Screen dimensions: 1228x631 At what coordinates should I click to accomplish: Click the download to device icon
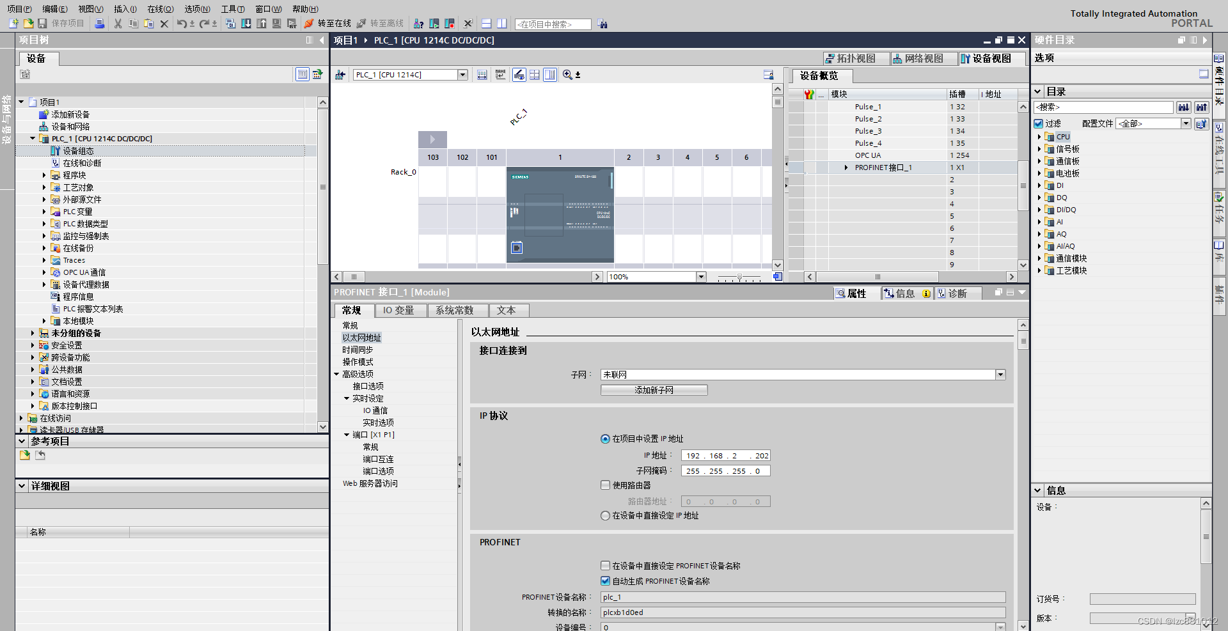246,24
